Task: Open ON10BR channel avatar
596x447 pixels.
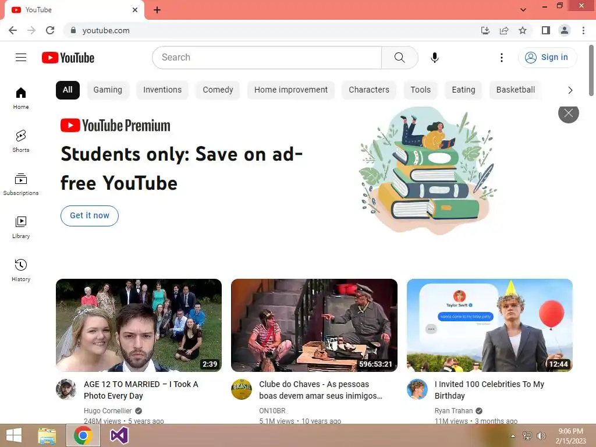Action: (242, 389)
